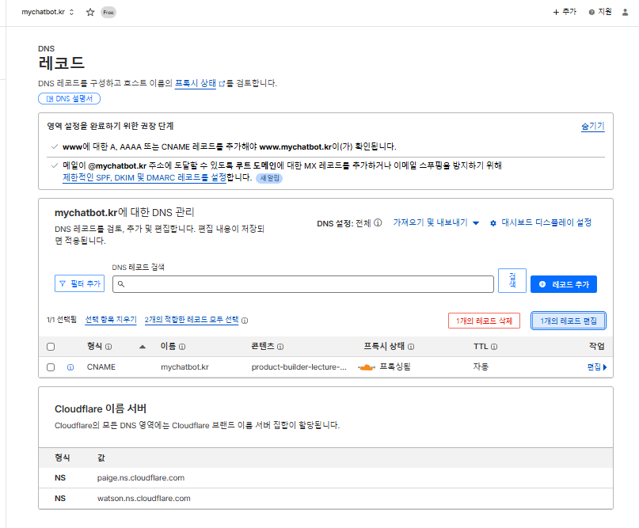Click the product-builder-lecture content cell
Screen dimensions: 639x528
[x=299, y=367]
